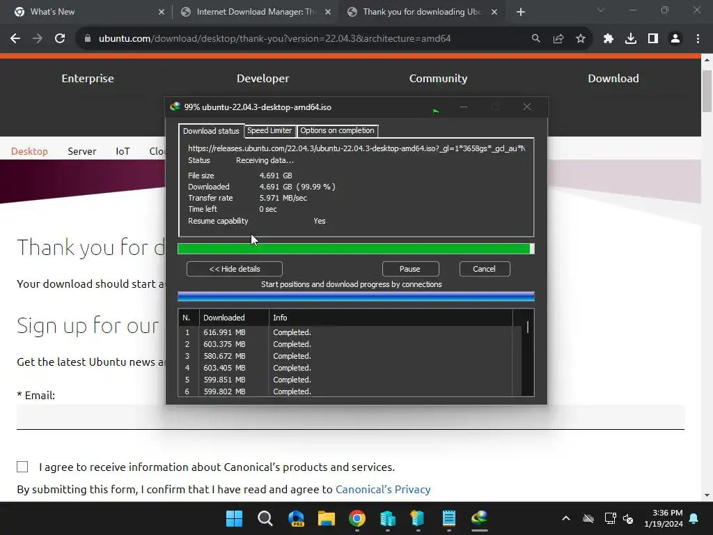Screen dimensions: 713x535
Task: Toggle the Chrome side panel icon
Action: tap(653, 39)
